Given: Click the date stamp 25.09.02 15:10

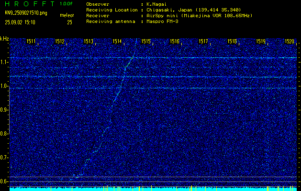Looking at the screenshot, I should pyautogui.click(x=20, y=22).
